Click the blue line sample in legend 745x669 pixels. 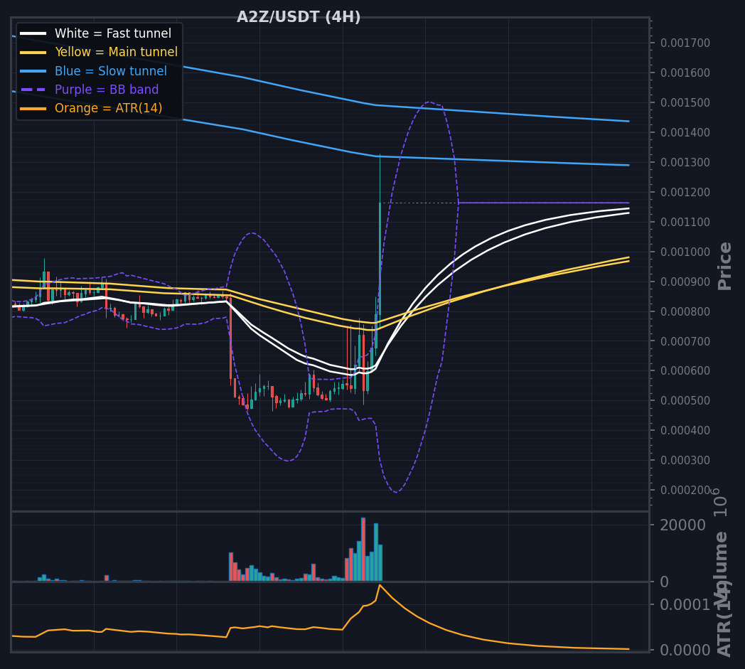point(33,71)
